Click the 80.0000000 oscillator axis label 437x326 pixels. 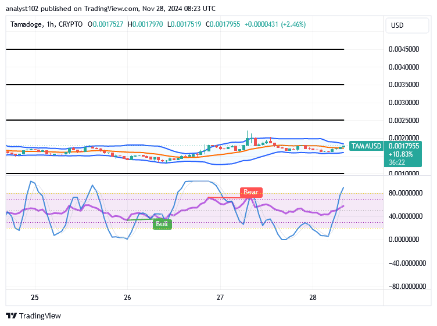406,193
